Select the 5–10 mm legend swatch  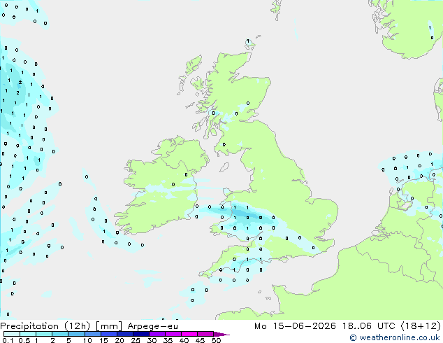click(76, 334)
